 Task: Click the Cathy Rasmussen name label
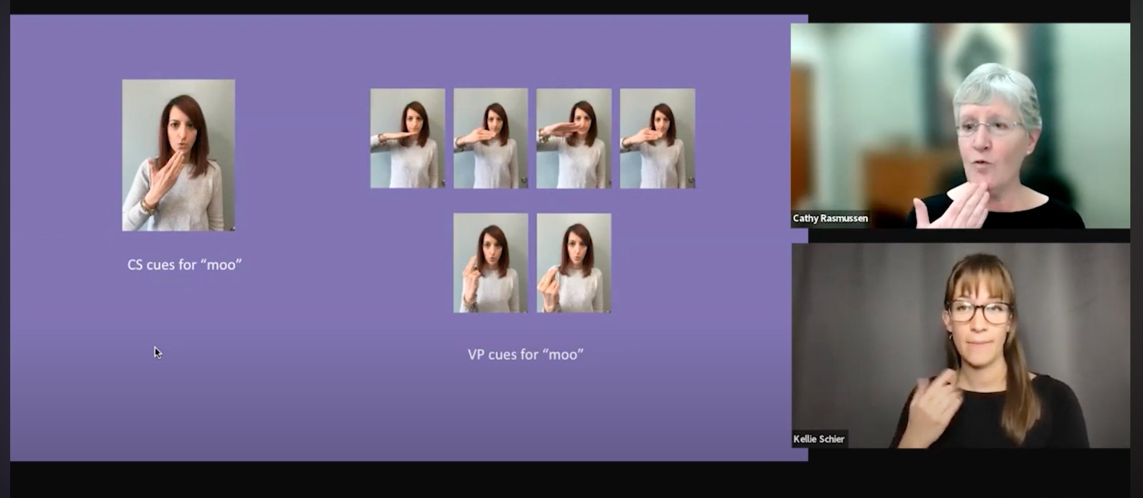pyautogui.click(x=831, y=218)
